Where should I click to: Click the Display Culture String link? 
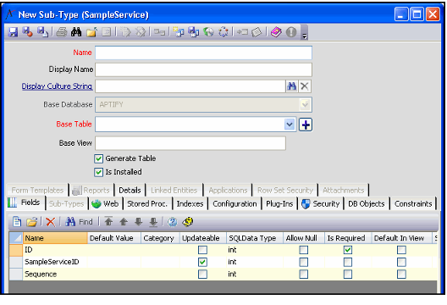point(57,86)
